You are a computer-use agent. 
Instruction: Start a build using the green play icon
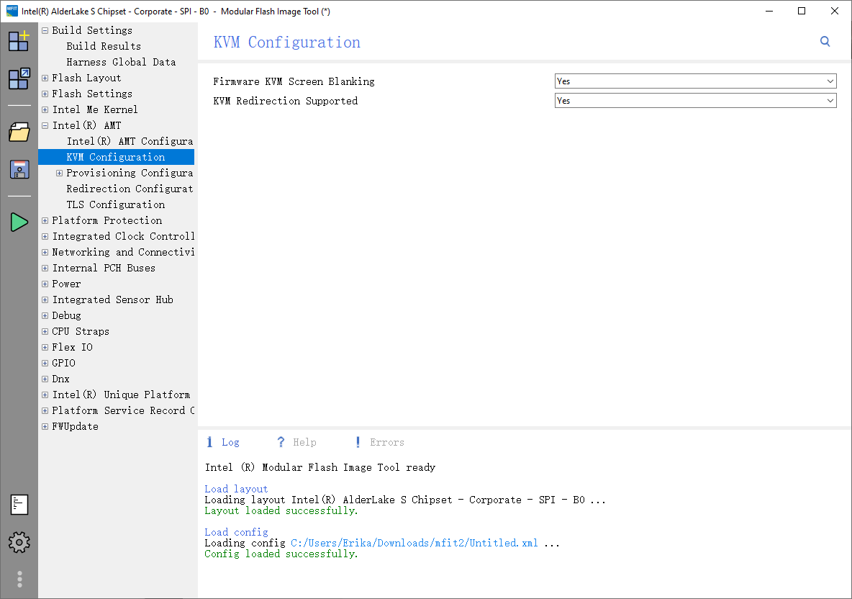tap(18, 222)
